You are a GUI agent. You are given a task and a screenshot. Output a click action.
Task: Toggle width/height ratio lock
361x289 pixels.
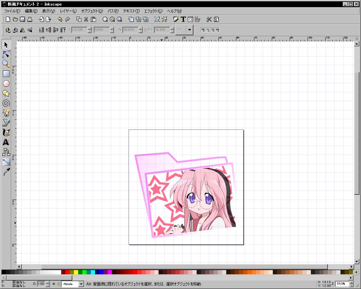pos(145,30)
